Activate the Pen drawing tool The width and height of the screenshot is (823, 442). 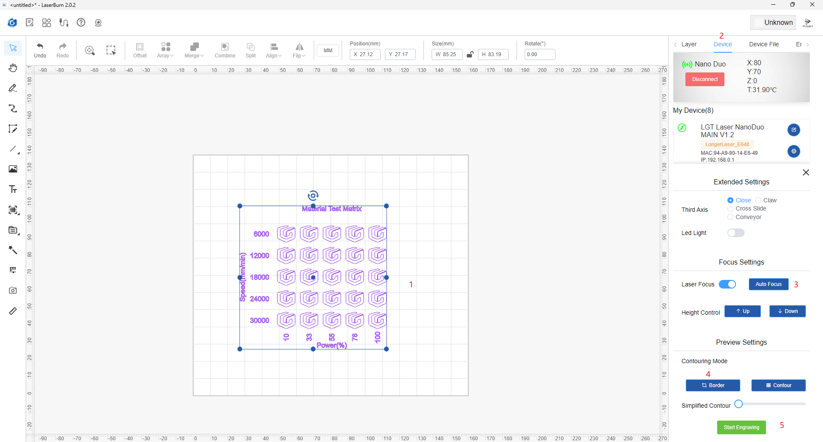tap(13, 88)
